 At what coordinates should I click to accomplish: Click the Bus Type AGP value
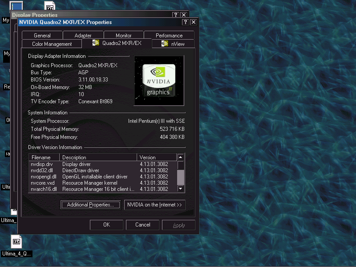[83, 73]
